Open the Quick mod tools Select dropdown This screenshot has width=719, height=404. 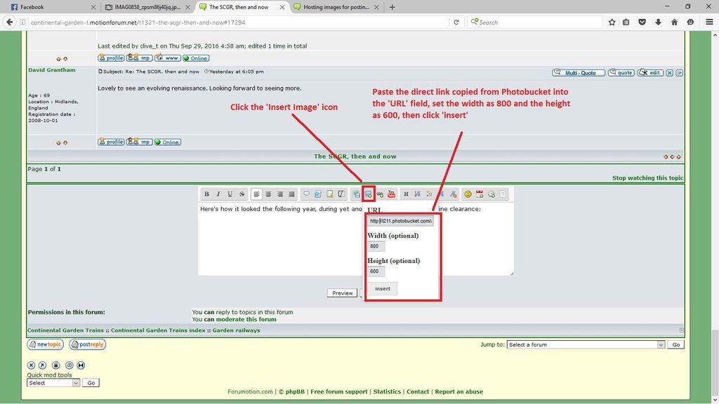pos(53,383)
